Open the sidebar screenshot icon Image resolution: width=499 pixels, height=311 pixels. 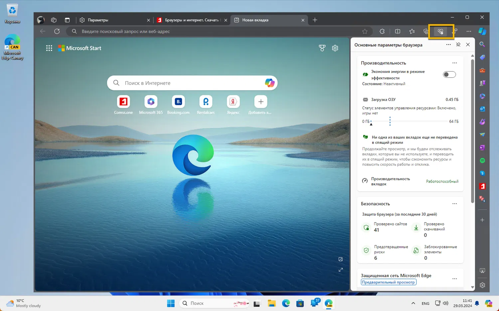pos(482,271)
